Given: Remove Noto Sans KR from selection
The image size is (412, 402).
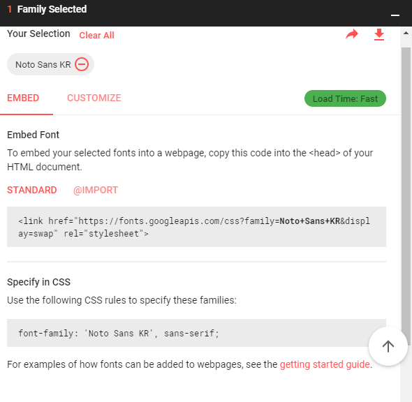Looking at the screenshot, I should tap(82, 64).
